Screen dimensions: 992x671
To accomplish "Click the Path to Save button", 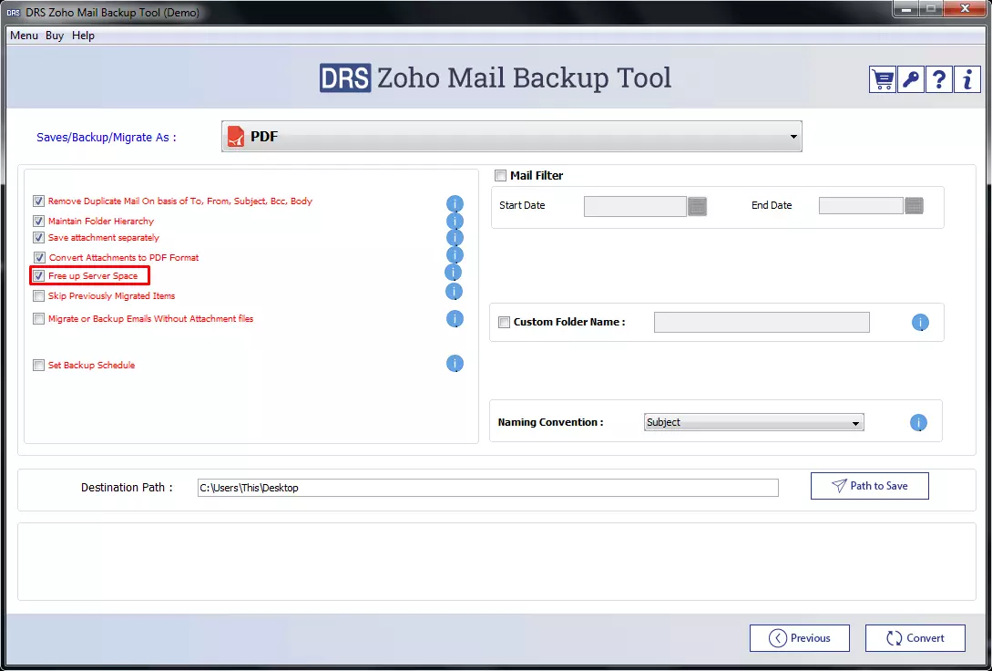I will [869, 486].
